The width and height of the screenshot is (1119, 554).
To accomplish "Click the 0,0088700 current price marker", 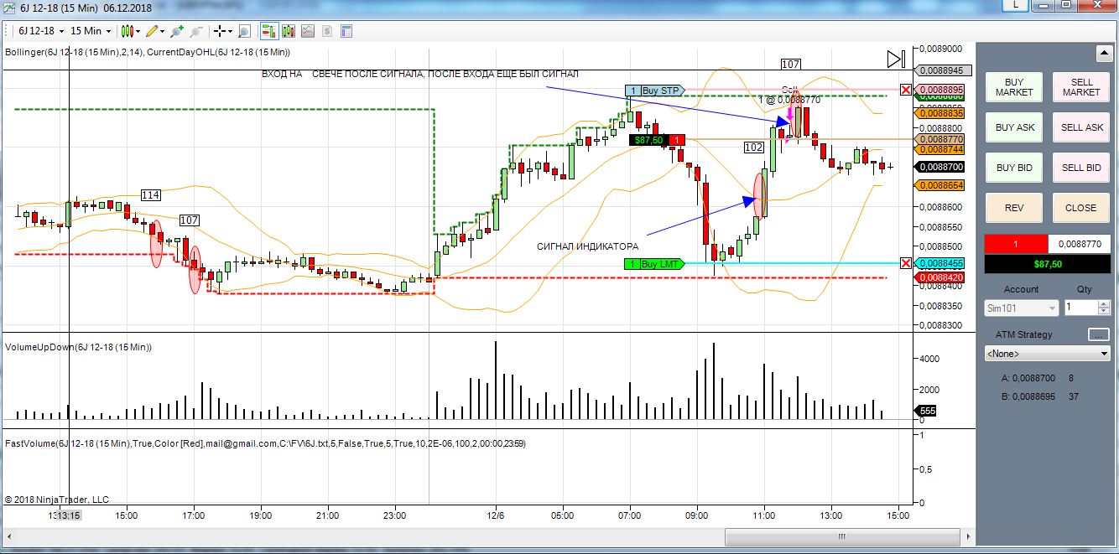I will point(941,167).
